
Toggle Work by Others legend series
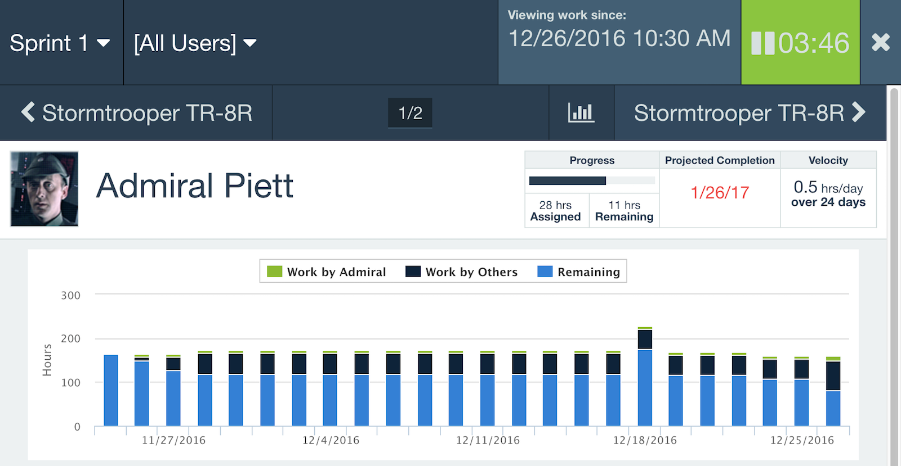point(462,272)
